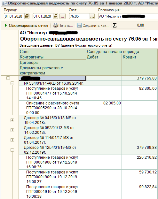Click the Печать... button label

click(x=66, y=26)
